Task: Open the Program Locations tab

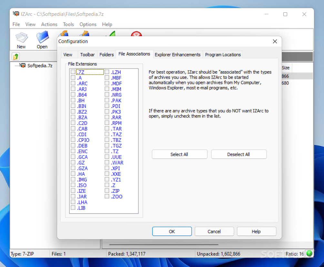Action: click(223, 55)
